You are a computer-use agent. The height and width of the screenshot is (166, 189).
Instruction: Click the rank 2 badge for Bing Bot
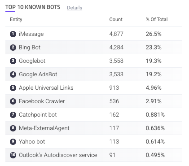coord(13,48)
